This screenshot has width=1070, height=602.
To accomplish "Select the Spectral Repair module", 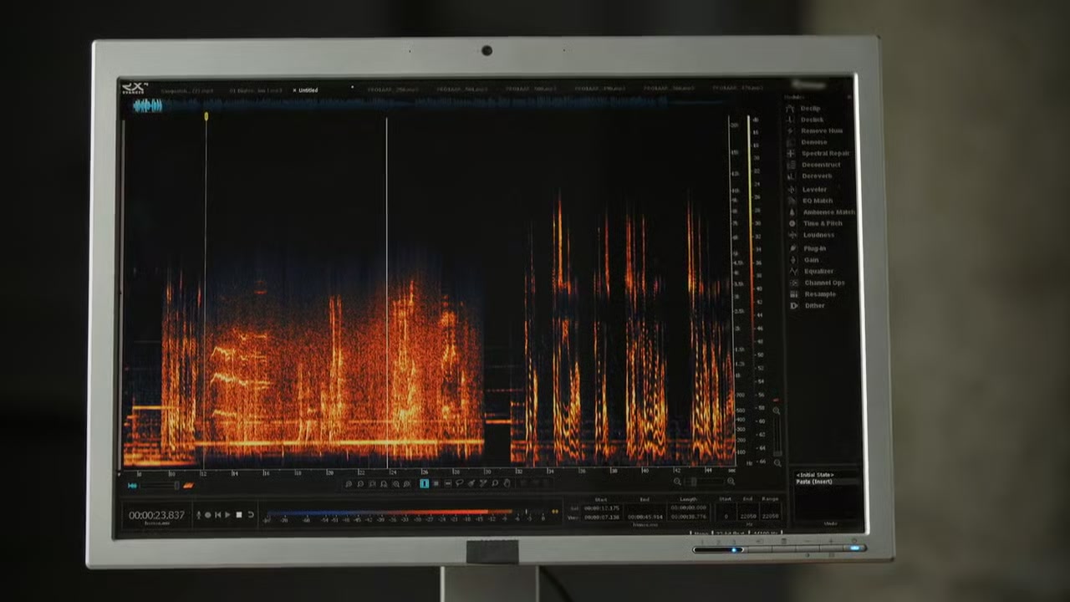I will [825, 154].
